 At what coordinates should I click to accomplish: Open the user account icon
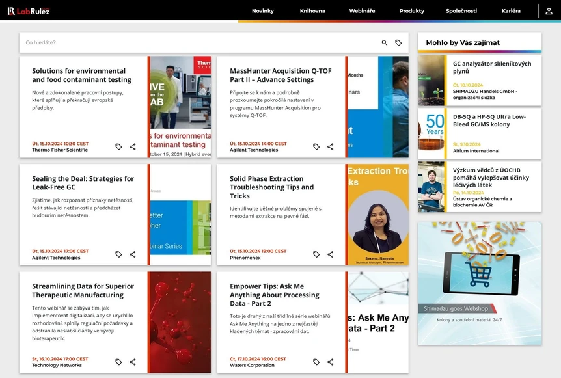[549, 11]
